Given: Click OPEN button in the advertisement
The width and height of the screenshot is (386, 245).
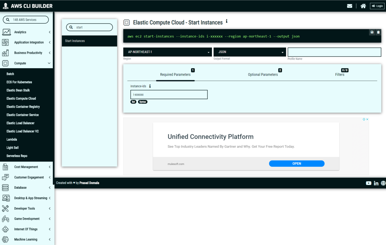Looking at the screenshot, I should [x=297, y=164].
